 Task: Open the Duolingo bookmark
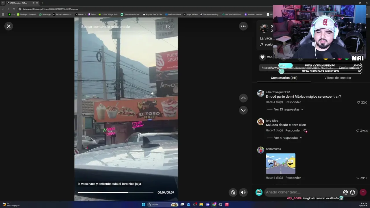click(27, 14)
